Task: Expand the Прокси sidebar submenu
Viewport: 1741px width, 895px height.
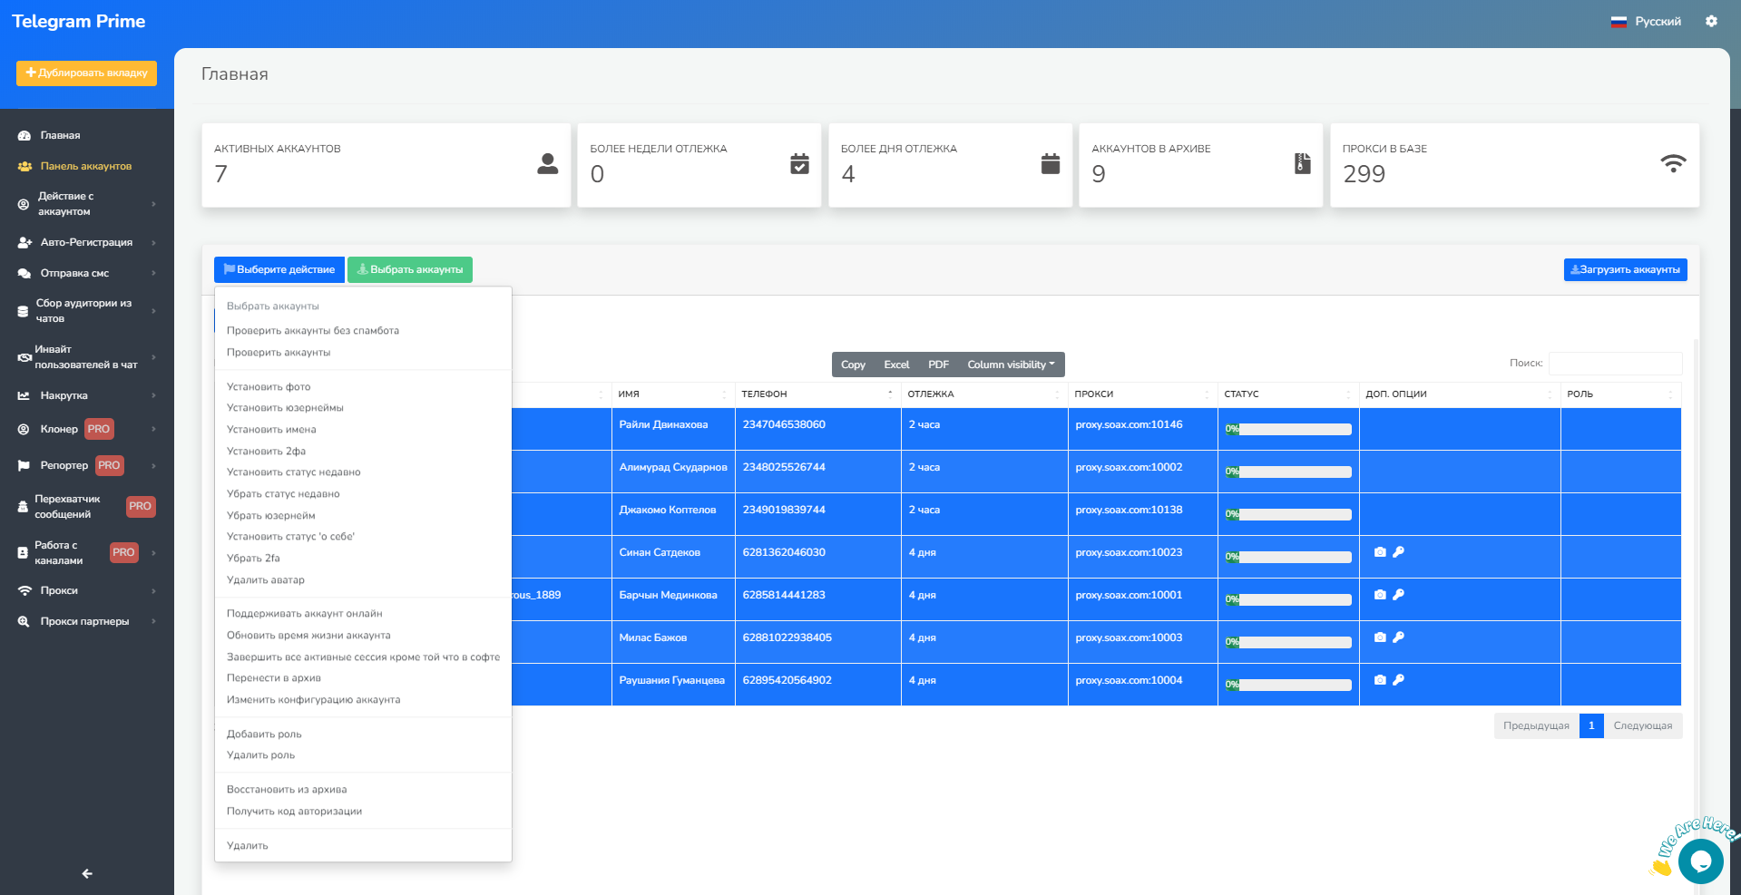Action: point(86,590)
